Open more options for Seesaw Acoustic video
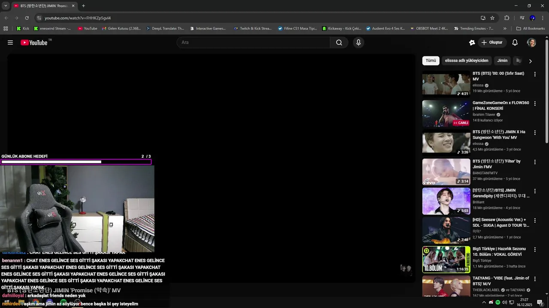 pyautogui.click(x=535, y=220)
